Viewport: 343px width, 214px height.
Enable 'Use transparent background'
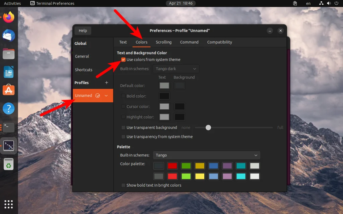[x=123, y=127]
